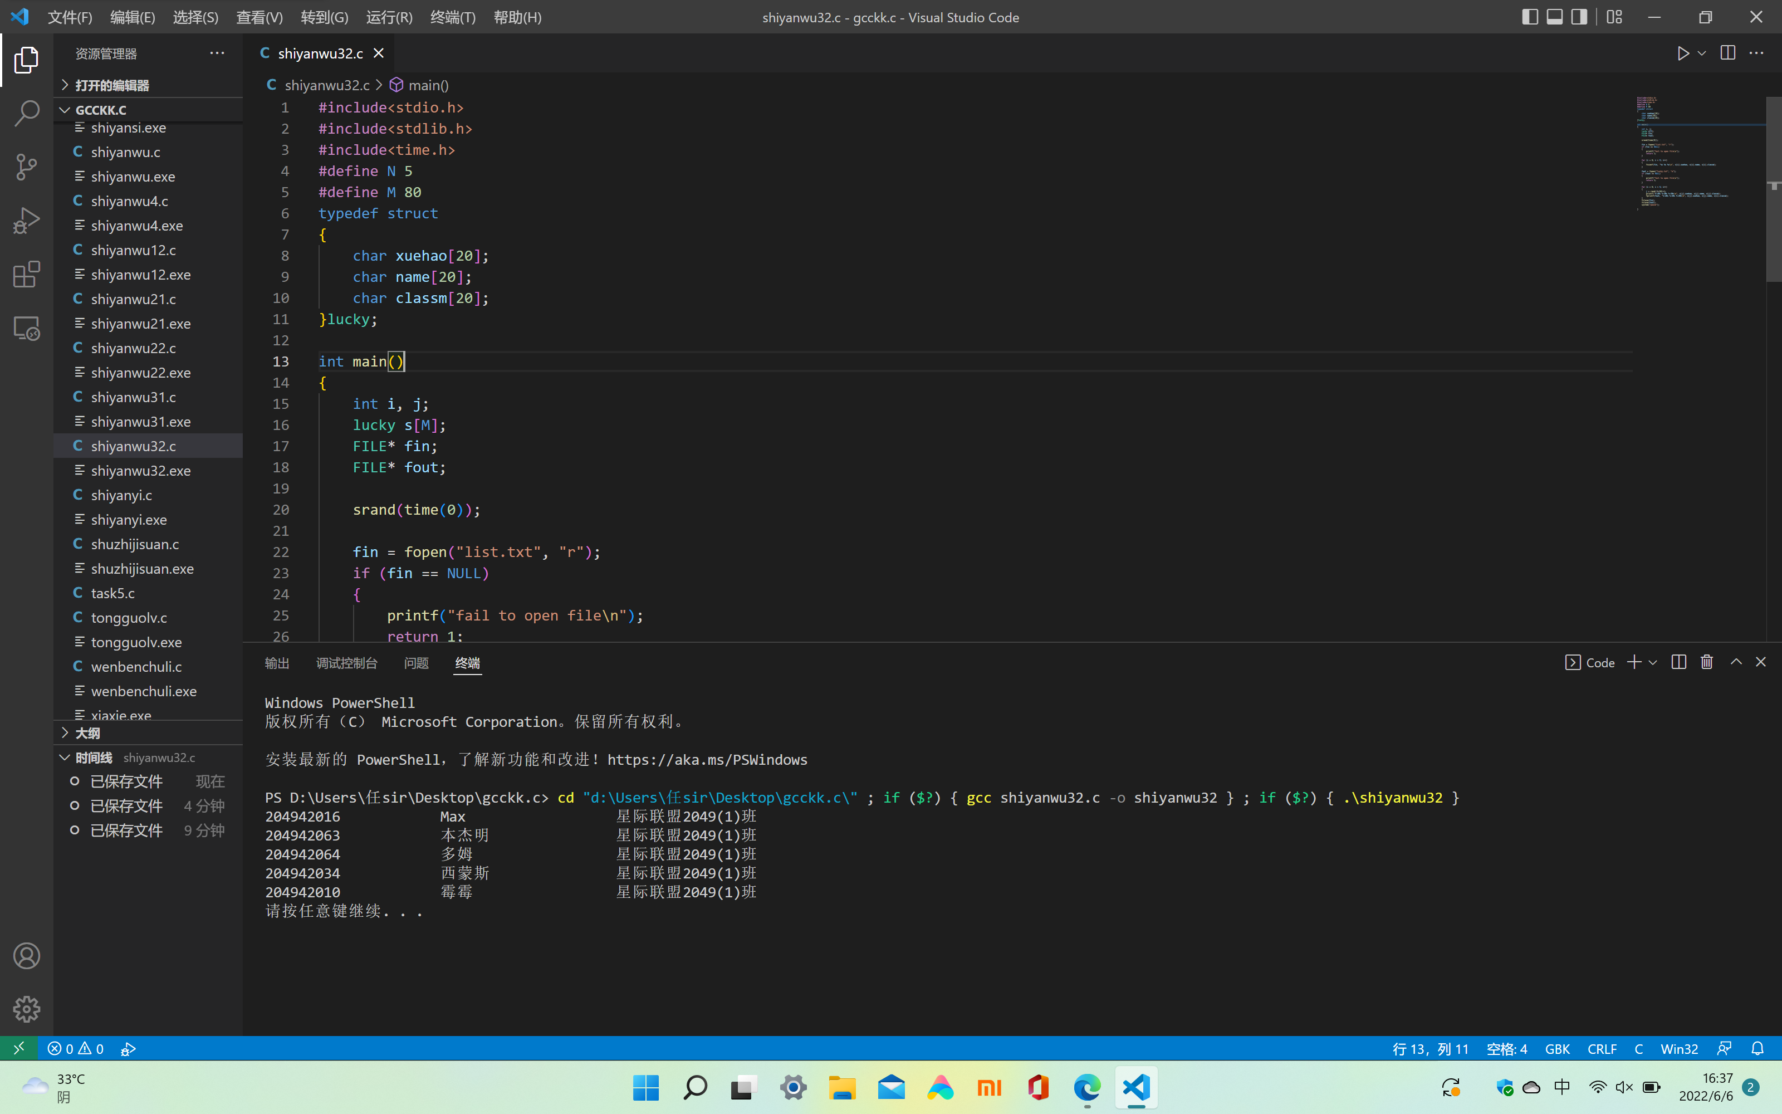The width and height of the screenshot is (1782, 1114).
Task: Open the Run and Debug view
Action: click(27, 221)
